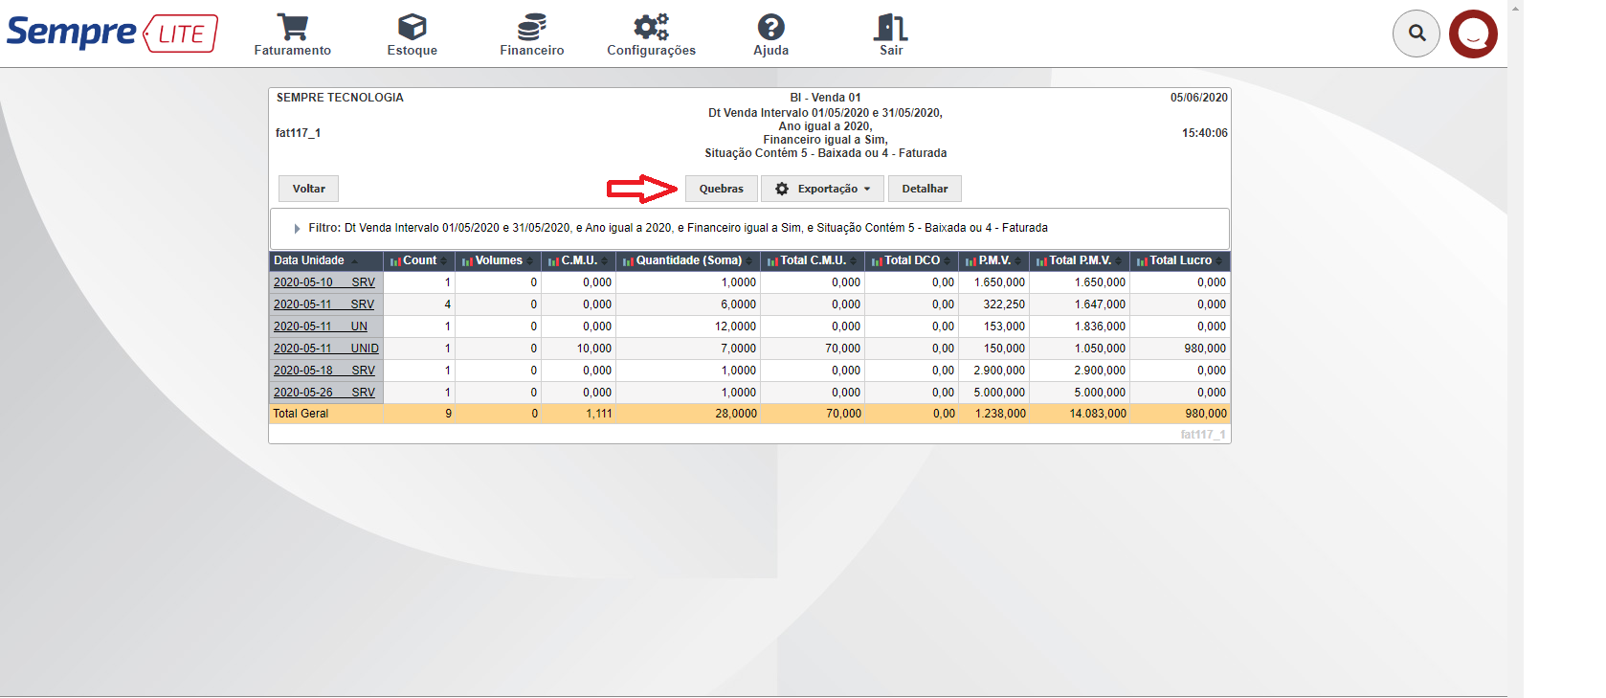Open the 2020-05-10 SRV row link
1606x698 pixels.
pyautogui.click(x=324, y=282)
